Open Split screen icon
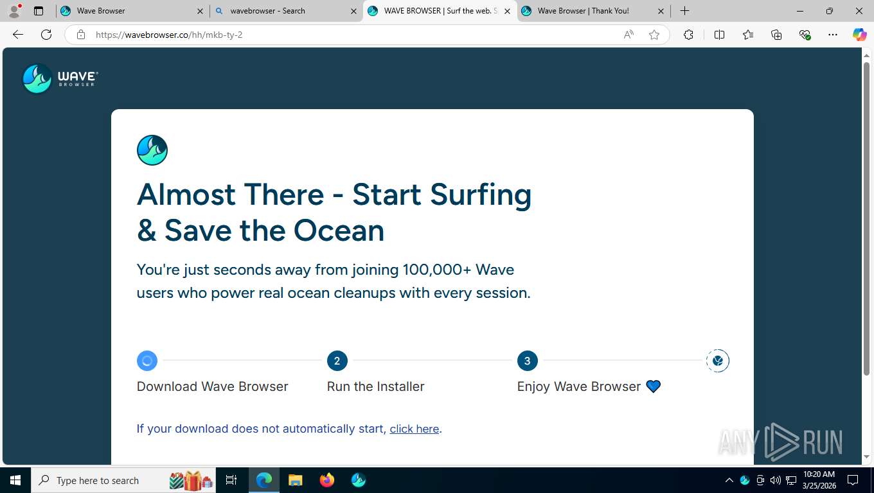 [719, 35]
